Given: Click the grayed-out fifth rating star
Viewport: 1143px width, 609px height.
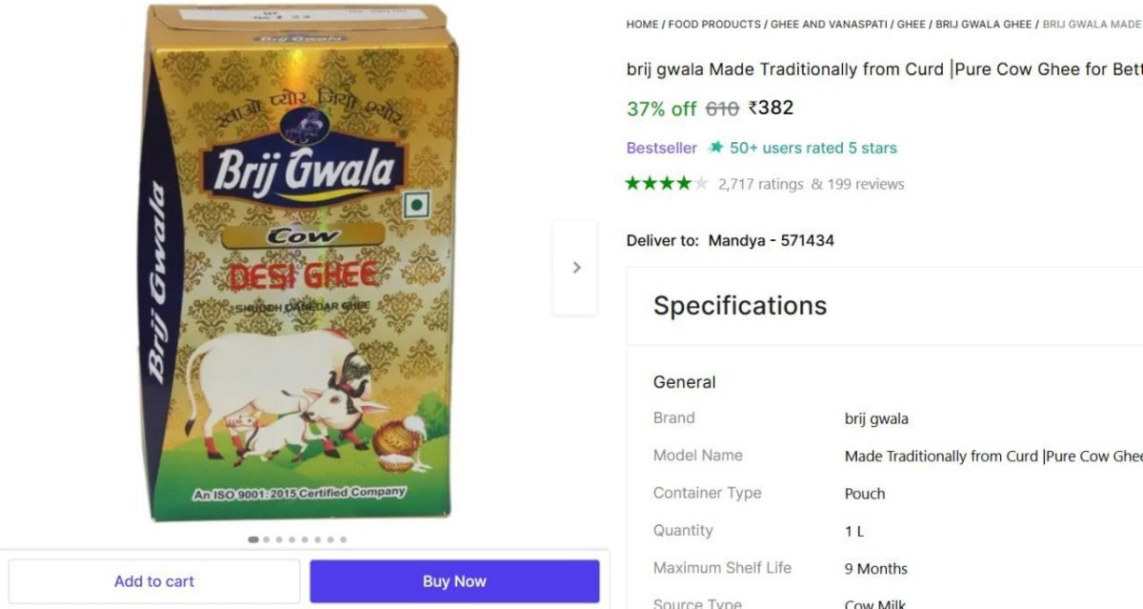Looking at the screenshot, I should [x=703, y=183].
